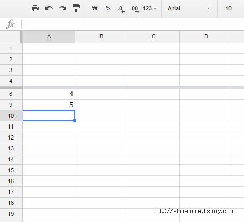Select row 14 header
This screenshot has width=244, height=222.
pos(11,159)
